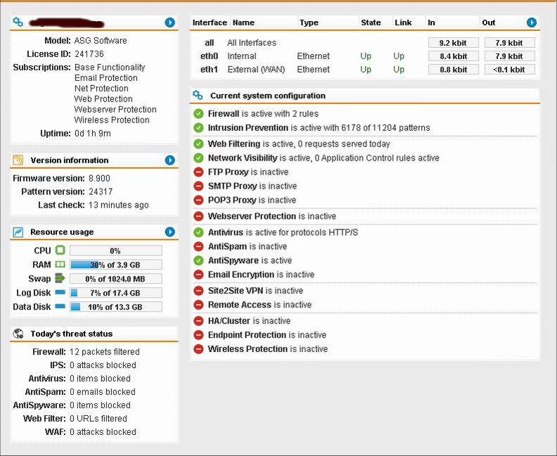Image resolution: width=557 pixels, height=456 pixels.
Task: Toggle the red Wireless Protection status indicator
Action: click(198, 349)
